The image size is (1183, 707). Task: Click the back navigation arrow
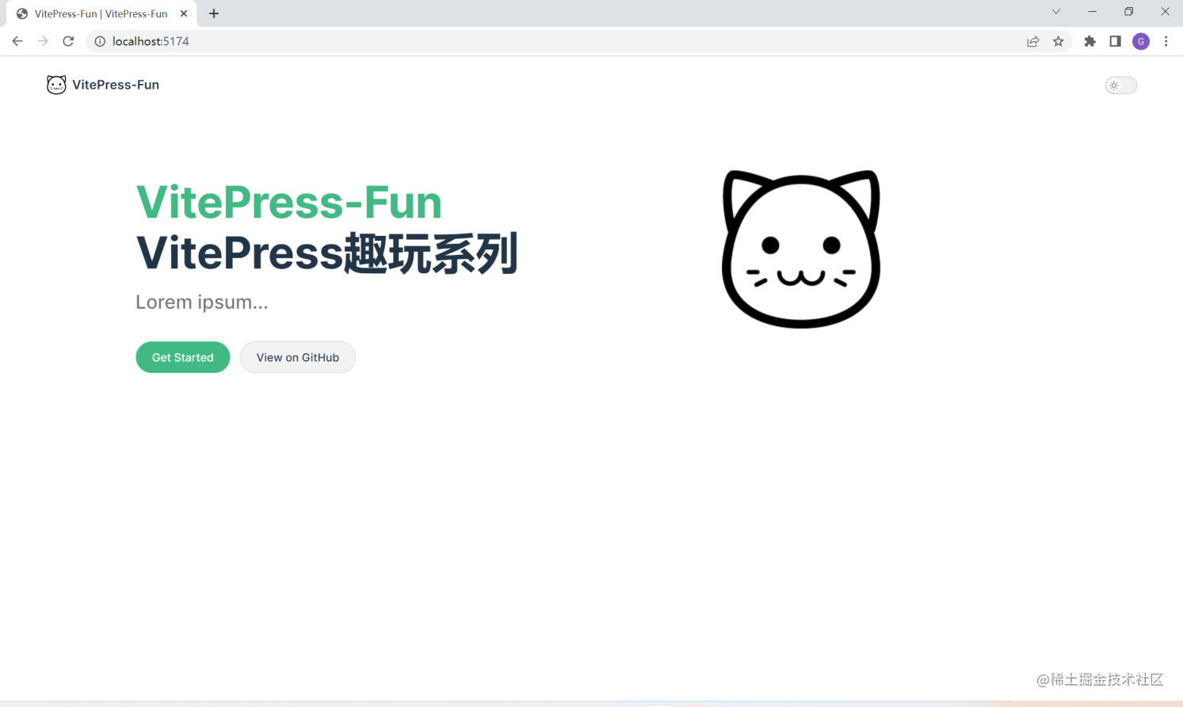(x=17, y=41)
